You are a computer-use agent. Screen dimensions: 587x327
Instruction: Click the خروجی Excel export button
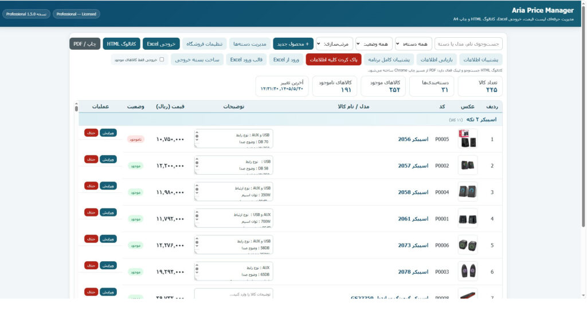pyautogui.click(x=161, y=44)
